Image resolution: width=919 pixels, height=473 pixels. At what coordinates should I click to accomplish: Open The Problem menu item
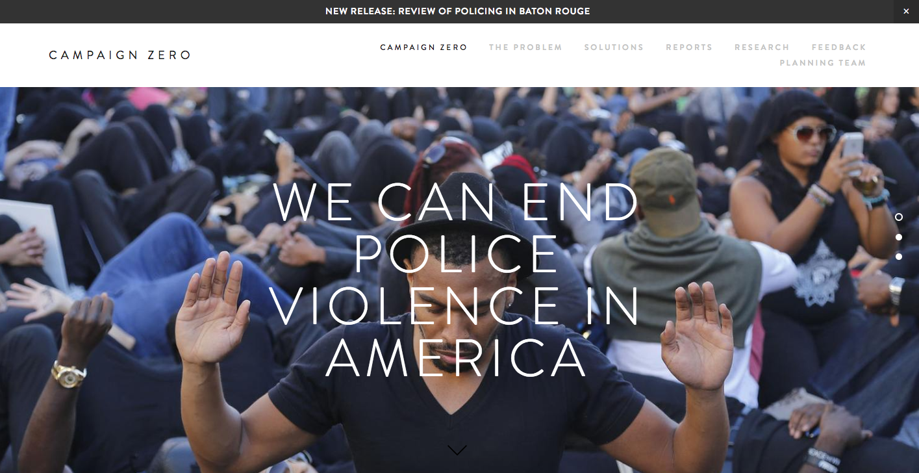pyautogui.click(x=525, y=47)
